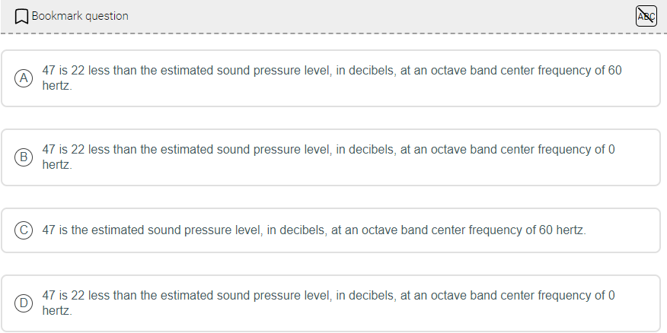Select the circled letter C option
Screen dimensions: 667x333
pos(24,230)
